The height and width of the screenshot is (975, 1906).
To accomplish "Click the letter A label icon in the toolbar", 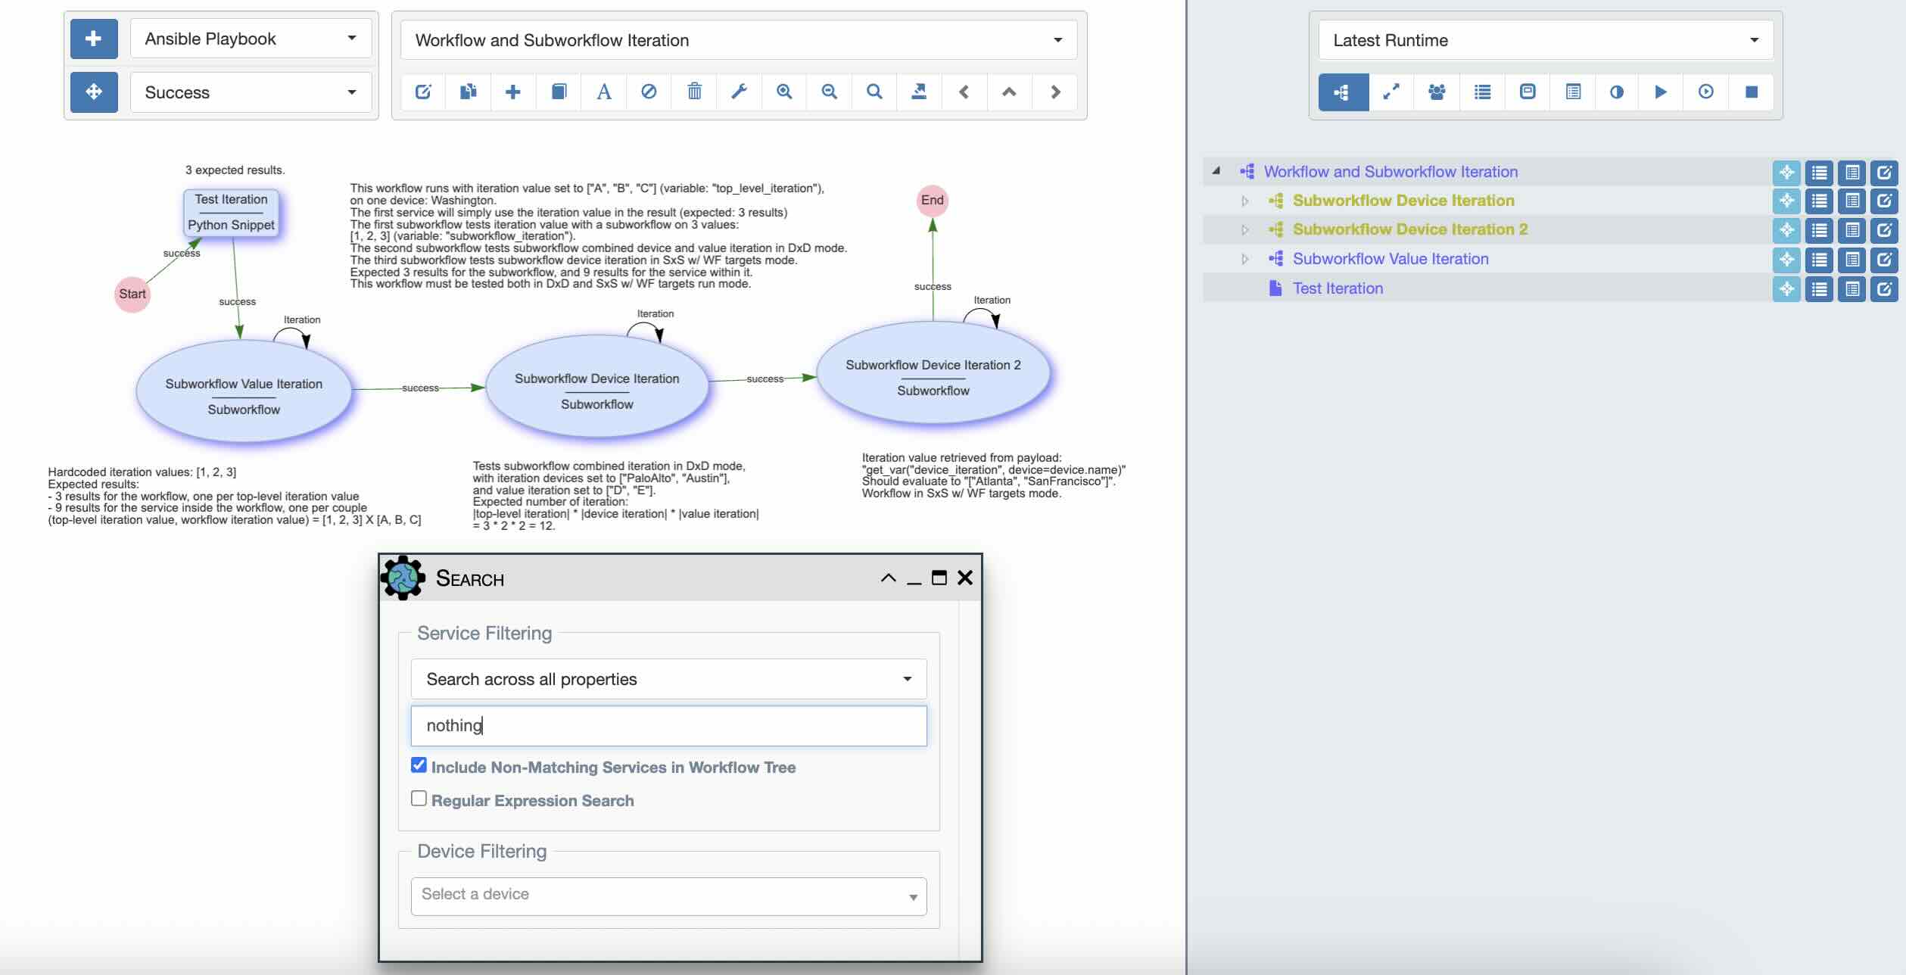I will pyautogui.click(x=603, y=92).
